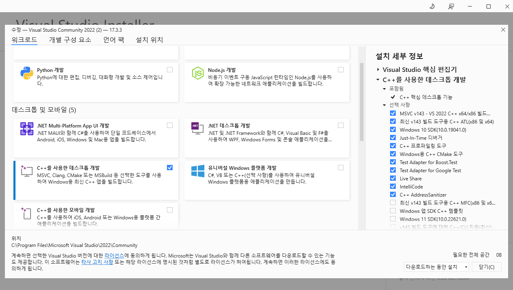The width and height of the screenshot is (513, 290).
Task: Click the workloads list vertical scrollbar
Action: click(362, 102)
